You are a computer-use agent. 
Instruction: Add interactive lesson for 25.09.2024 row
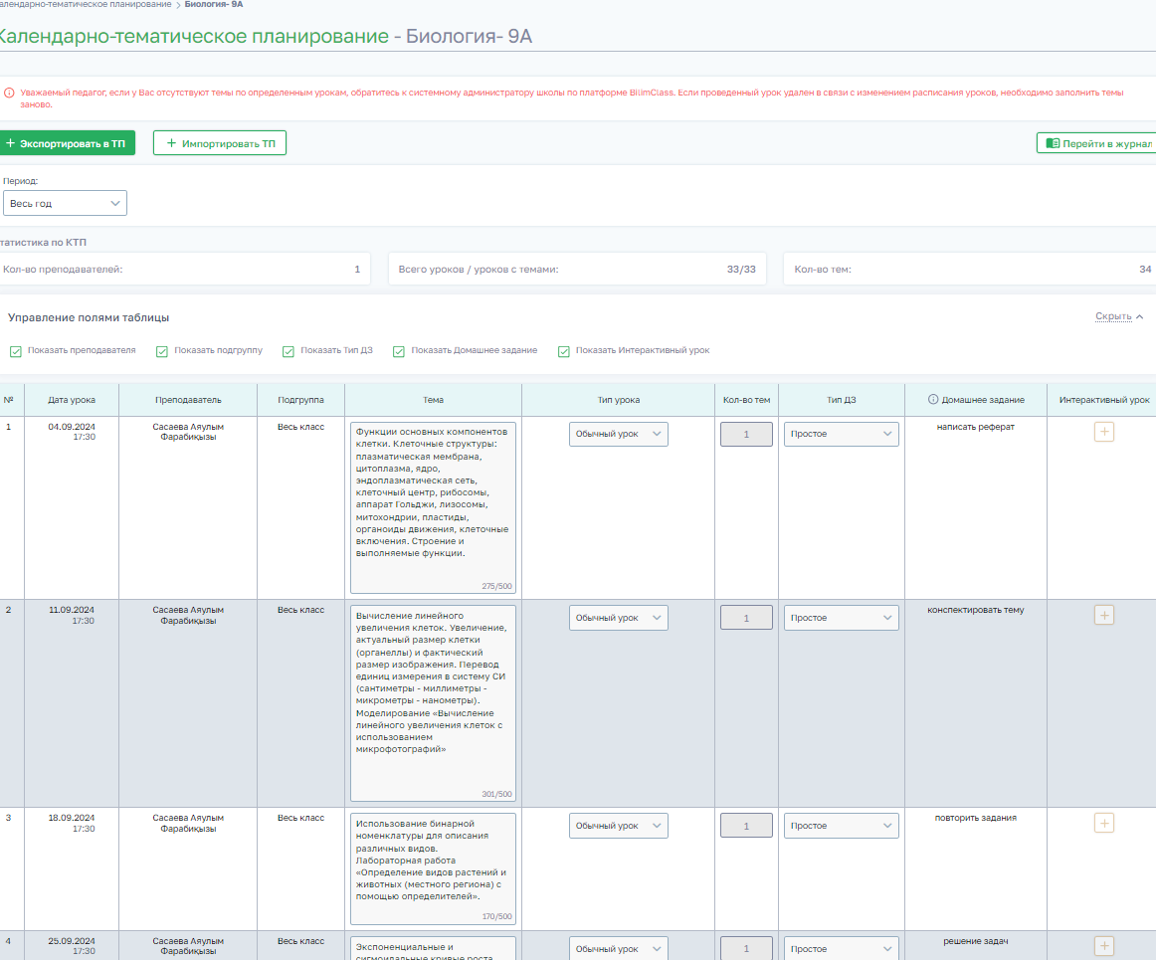tap(1103, 946)
